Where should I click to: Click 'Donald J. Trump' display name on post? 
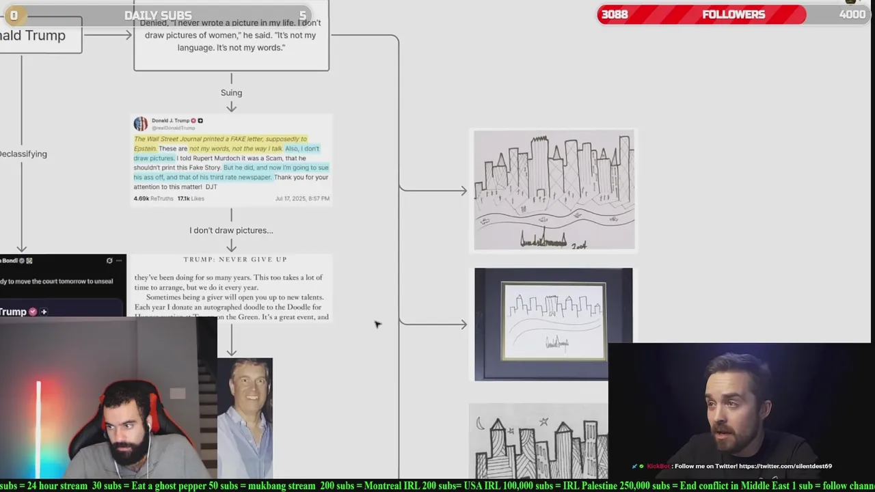tap(170, 120)
